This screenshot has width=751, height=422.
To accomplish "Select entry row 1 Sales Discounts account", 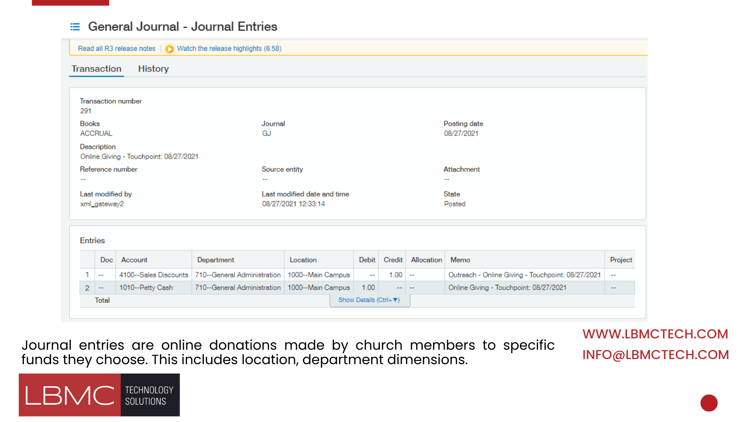I will 153,275.
